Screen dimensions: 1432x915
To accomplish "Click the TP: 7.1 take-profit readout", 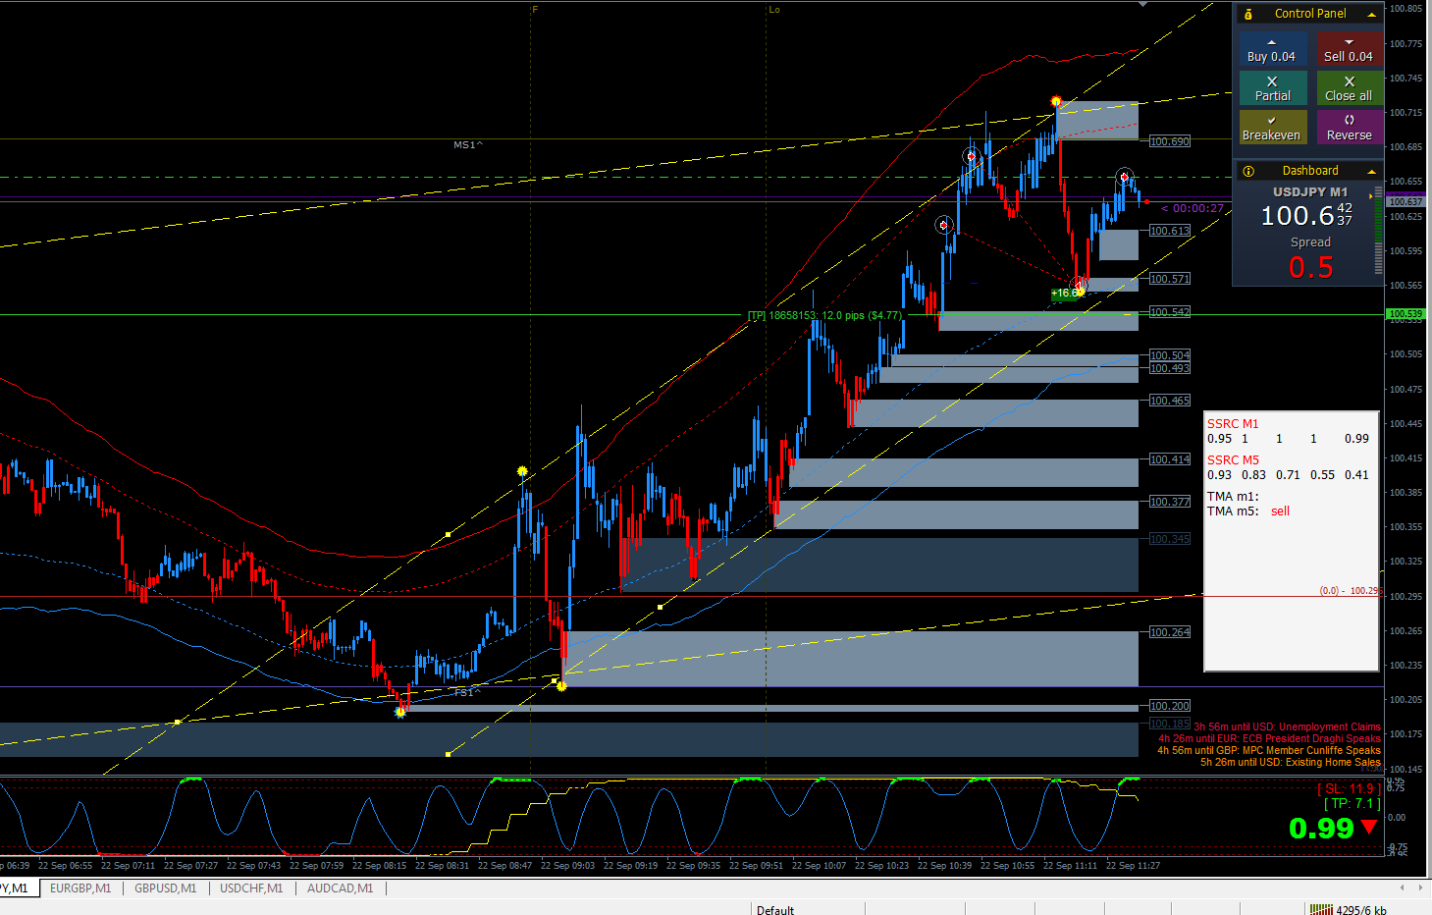I will click(x=1352, y=804).
